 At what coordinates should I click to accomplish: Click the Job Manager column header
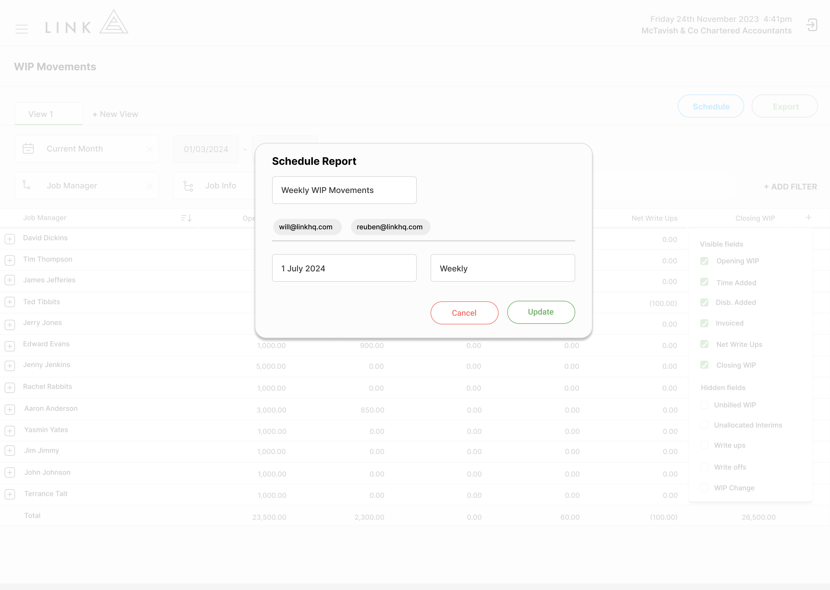(45, 218)
